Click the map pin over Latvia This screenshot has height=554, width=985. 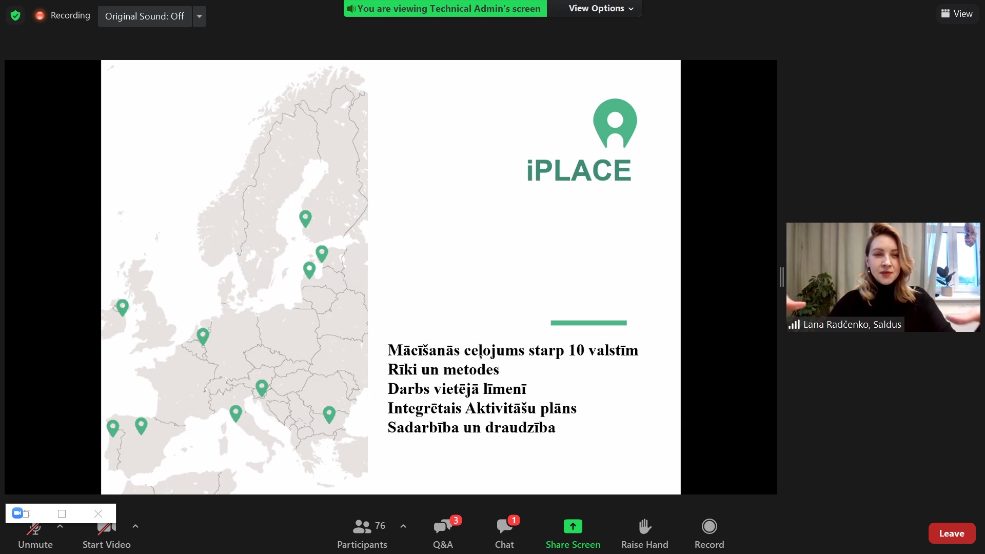click(309, 270)
